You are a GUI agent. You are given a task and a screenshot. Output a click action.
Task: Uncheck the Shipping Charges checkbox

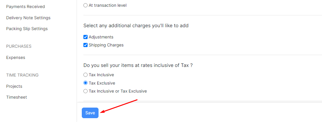click(x=85, y=45)
